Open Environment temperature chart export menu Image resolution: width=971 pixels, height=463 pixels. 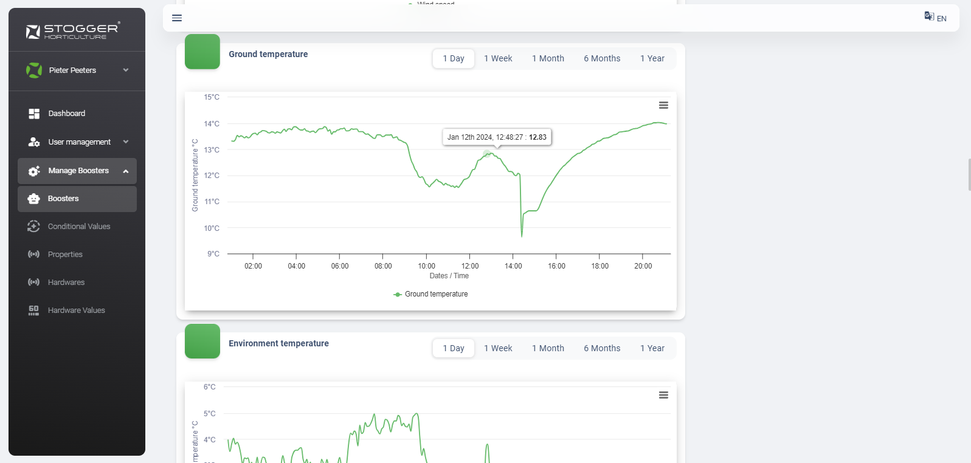[x=663, y=395]
